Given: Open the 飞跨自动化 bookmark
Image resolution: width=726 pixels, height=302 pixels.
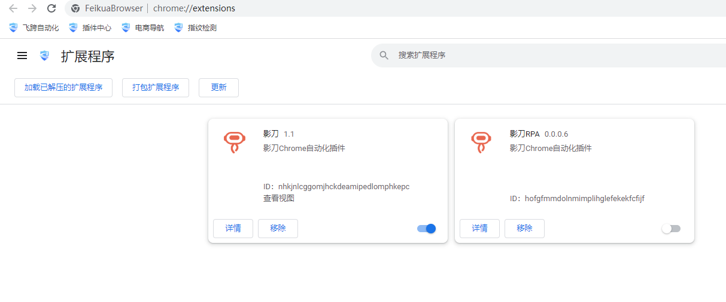Looking at the screenshot, I should [x=34, y=27].
